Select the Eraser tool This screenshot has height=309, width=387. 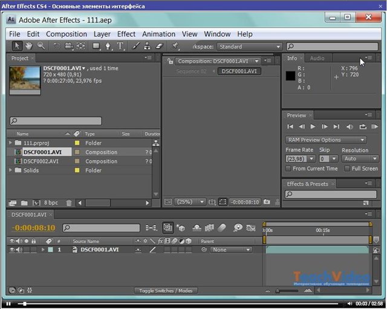pyautogui.click(x=160, y=46)
